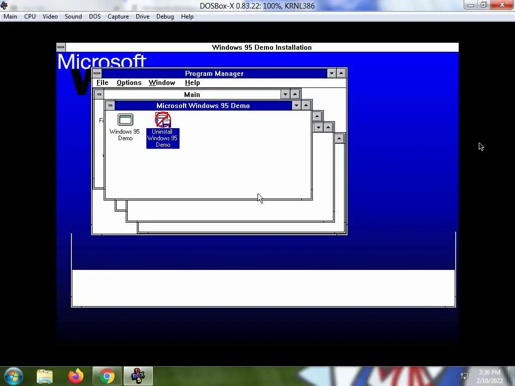The image size is (515, 386).
Task: Open DOSBox-X Video menu
Action: pos(50,17)
